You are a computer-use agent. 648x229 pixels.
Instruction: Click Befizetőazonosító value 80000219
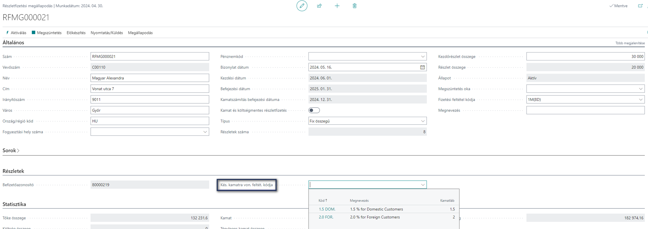[150, 185]
